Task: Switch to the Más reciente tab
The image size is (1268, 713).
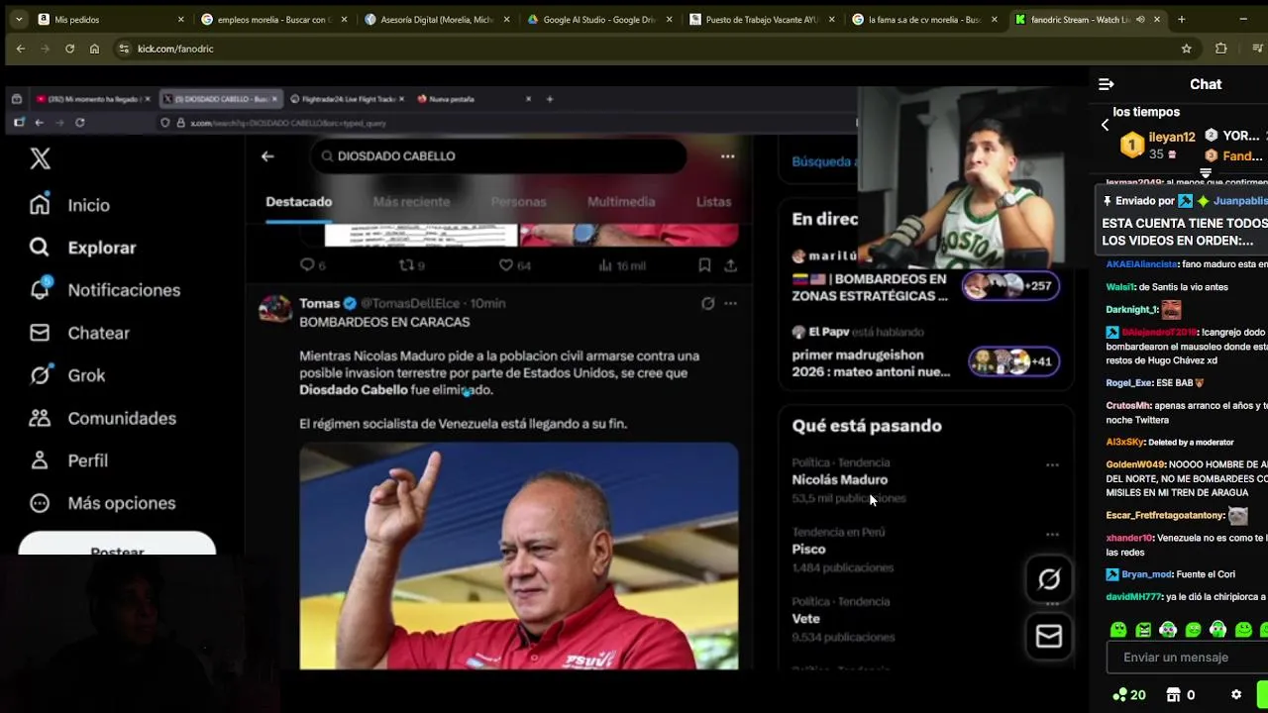Action: 411,202
